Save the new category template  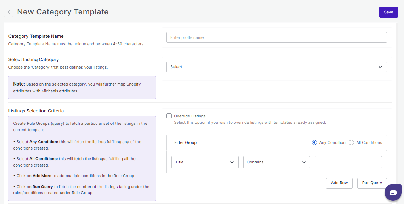pyautogui.click(x=388, y=12)
